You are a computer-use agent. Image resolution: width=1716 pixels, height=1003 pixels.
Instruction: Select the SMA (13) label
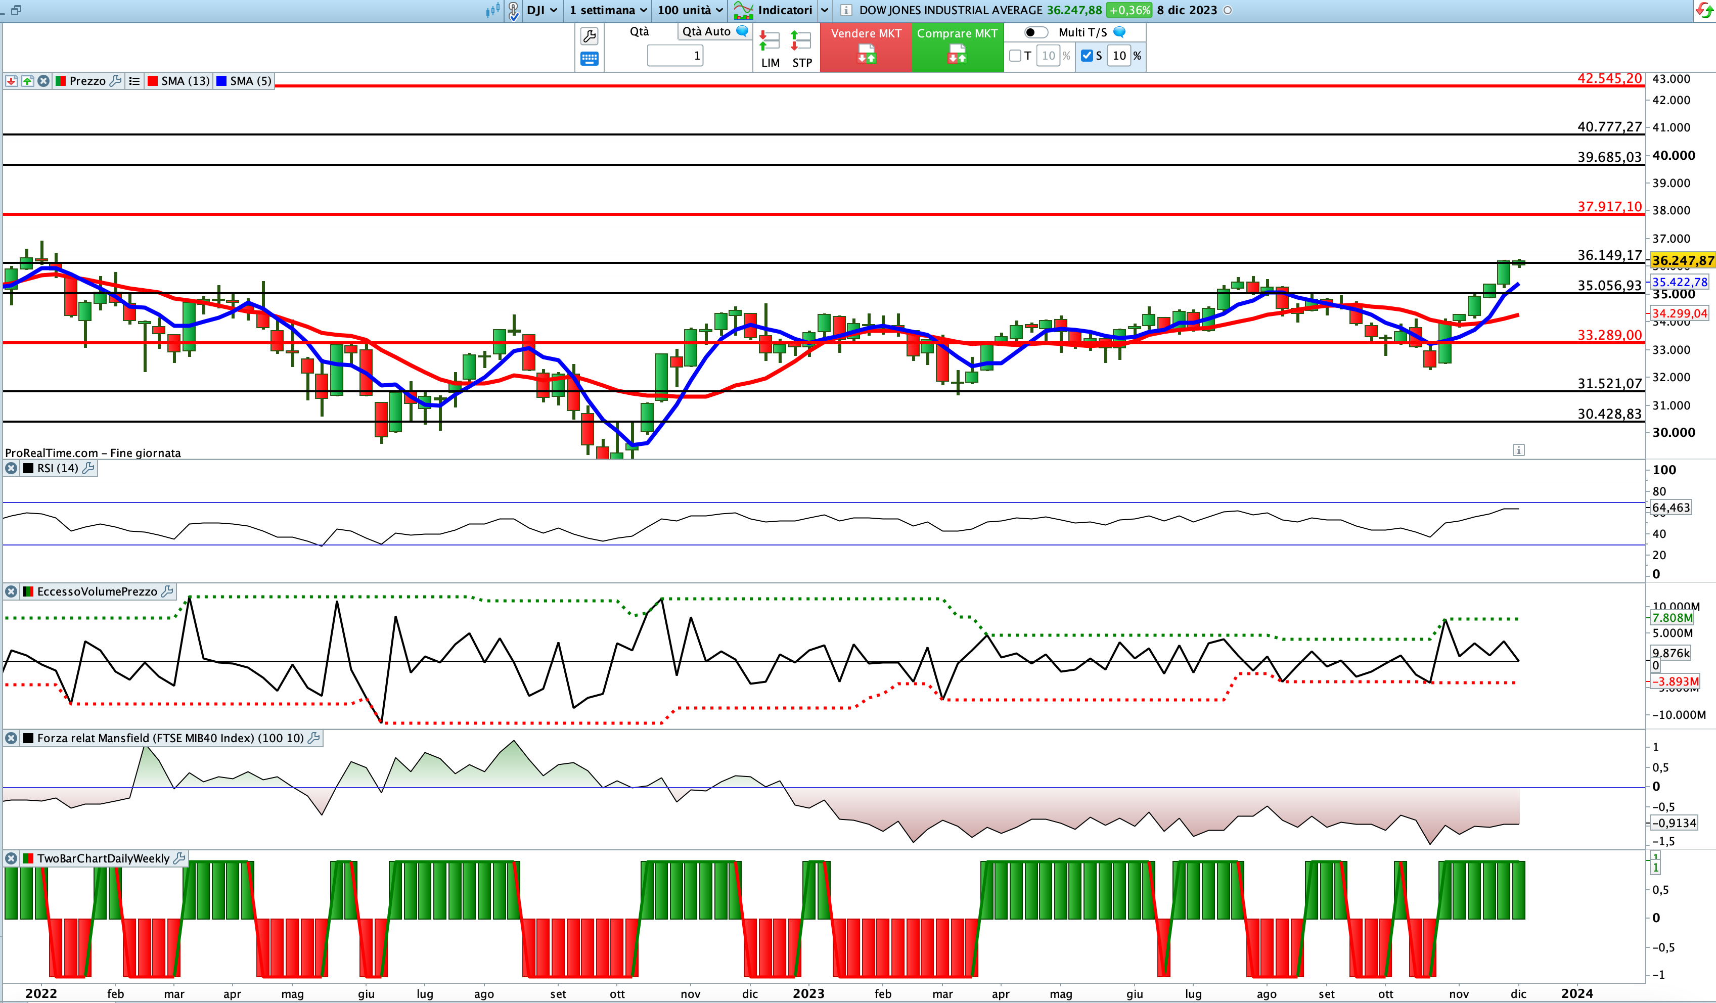[185, 81]
